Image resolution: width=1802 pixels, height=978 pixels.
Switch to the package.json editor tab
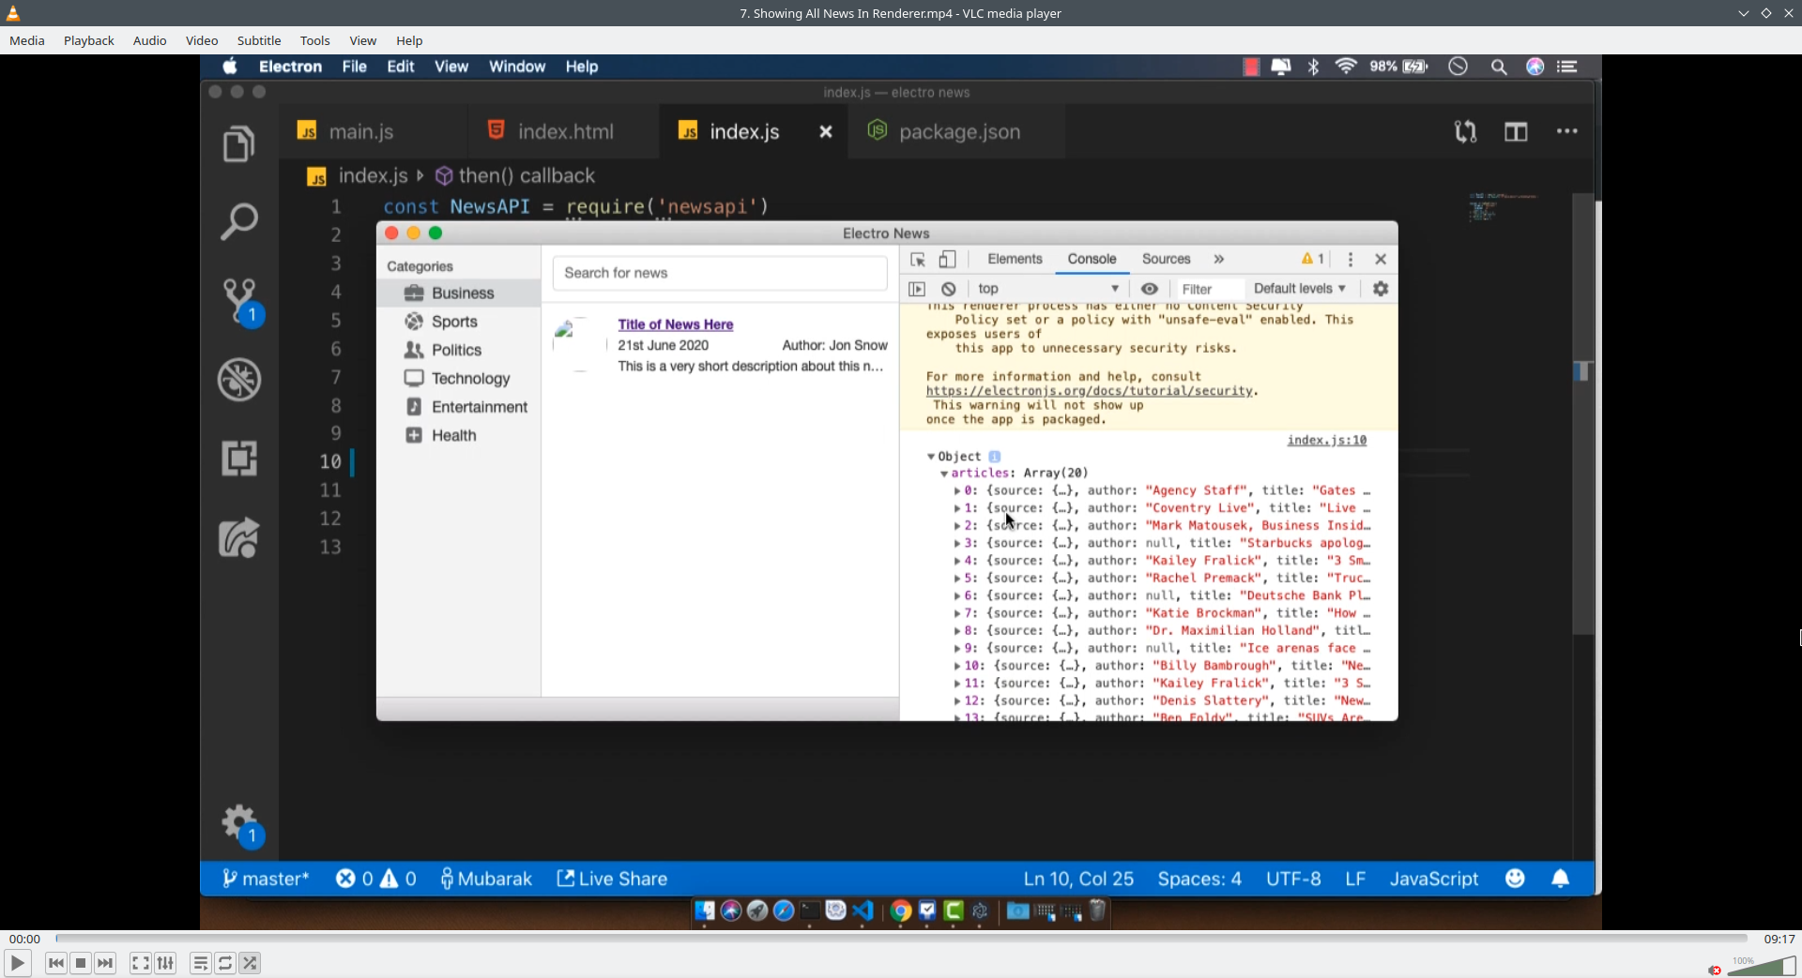pos(957,131)
